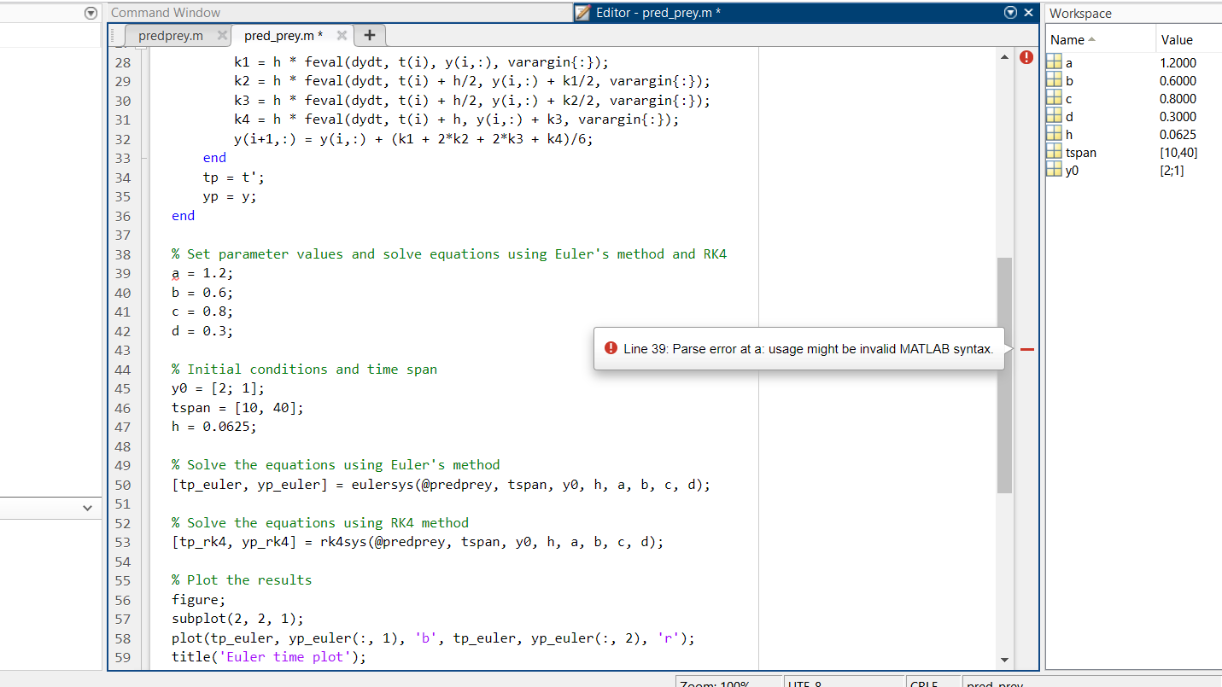Select the y0 variable name in Workspace
Viewport: 1222px width, 687px height.
1073,171
